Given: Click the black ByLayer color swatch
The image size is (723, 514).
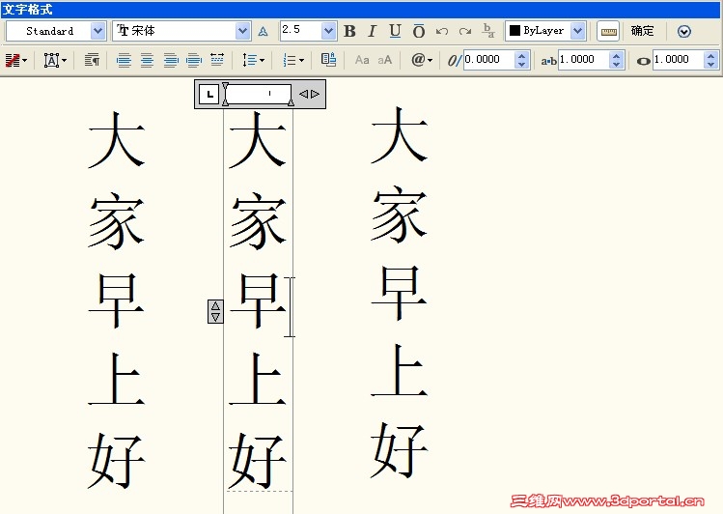Looking at the screenshot, I should [x=514, y=31].
